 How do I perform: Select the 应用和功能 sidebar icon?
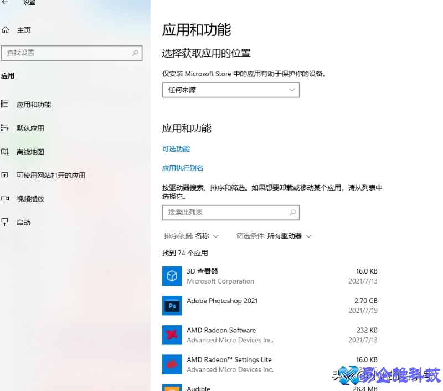click(x=5, y=104)
